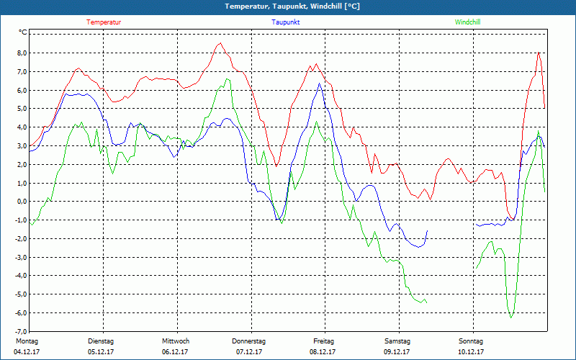Select the -6,0 y-axis value
The width and height of the screenshot is (576, 360).
[22, 313]
